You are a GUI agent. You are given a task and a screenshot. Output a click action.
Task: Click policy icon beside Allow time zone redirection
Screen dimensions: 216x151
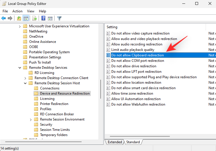(x=108, y=93)
